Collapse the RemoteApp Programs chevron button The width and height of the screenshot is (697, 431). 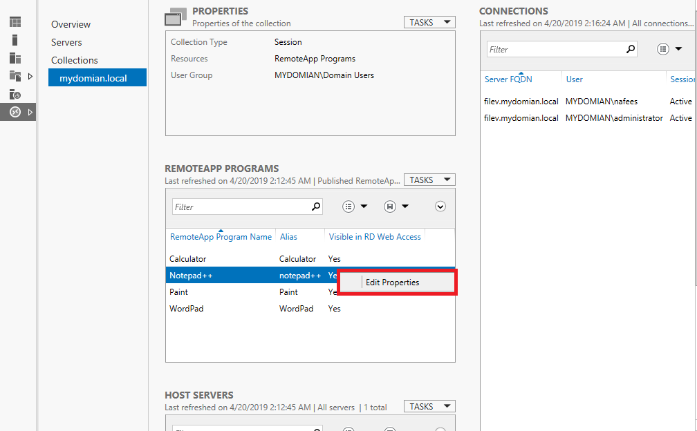coord(440,206)
